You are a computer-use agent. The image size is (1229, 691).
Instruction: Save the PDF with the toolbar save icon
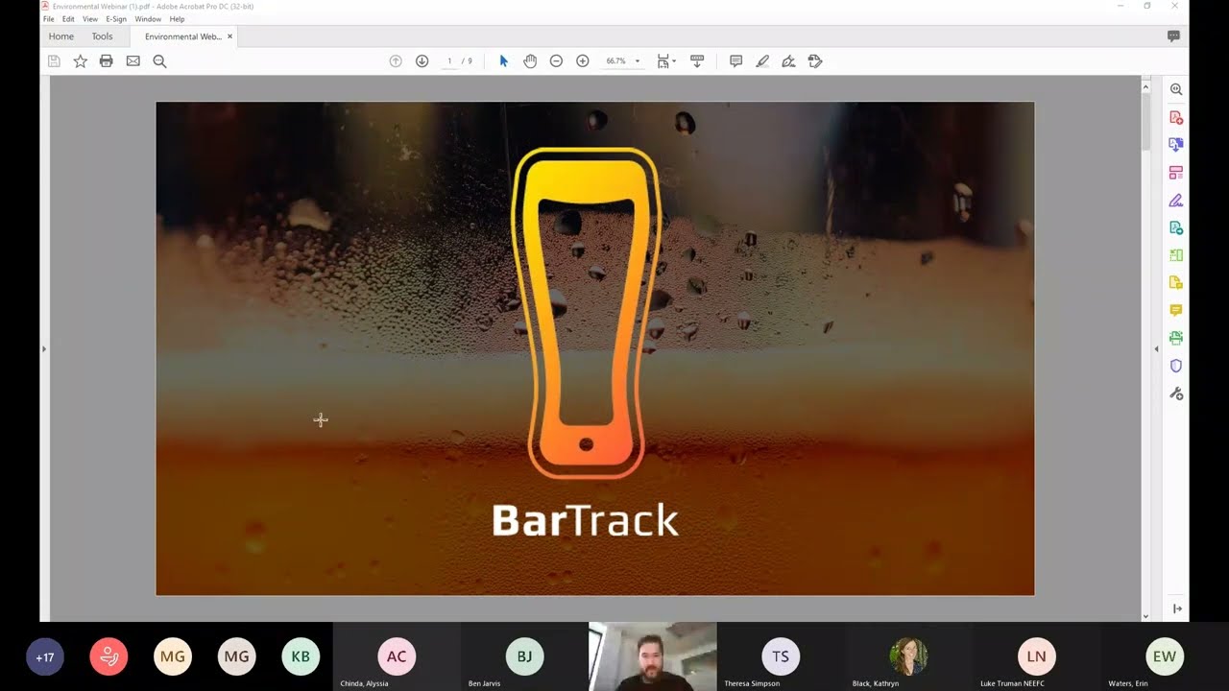tap(54, 61)
